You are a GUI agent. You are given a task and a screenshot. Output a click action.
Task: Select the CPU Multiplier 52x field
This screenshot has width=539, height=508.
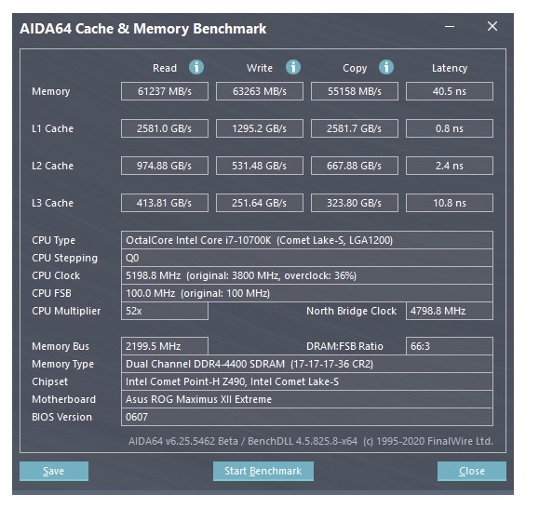165,311
